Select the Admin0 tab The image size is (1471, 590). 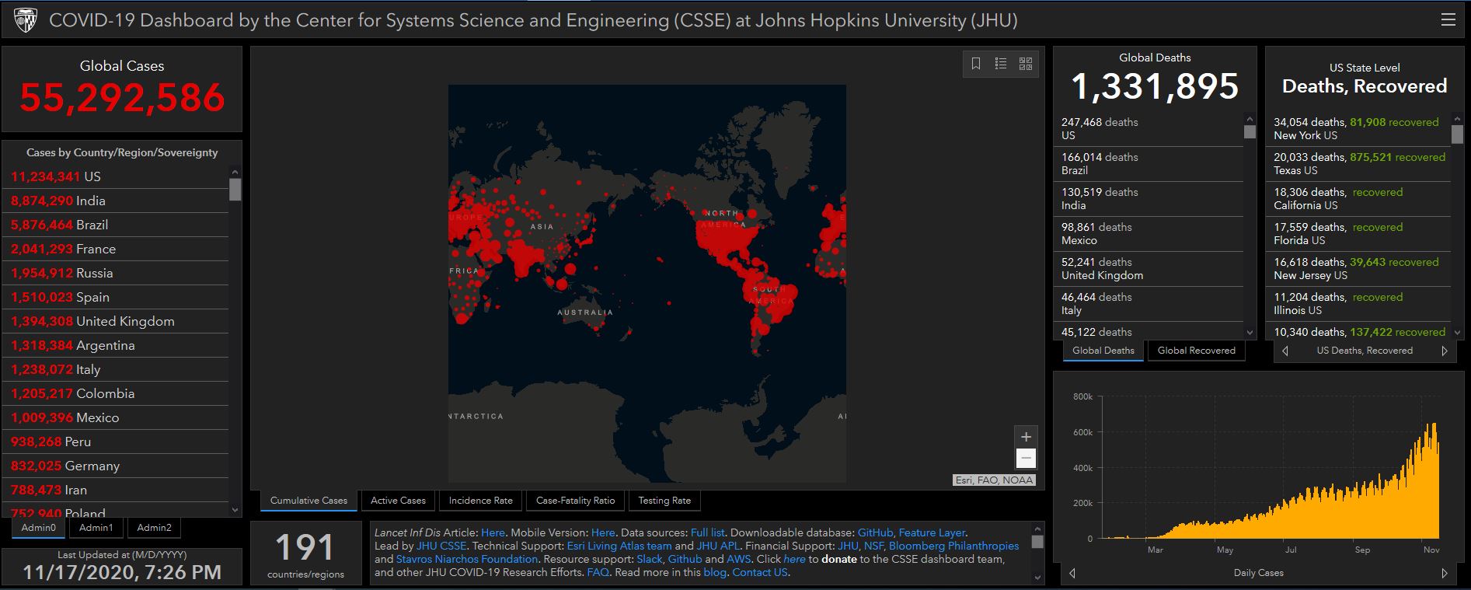pyautogui.click(x=39, y=528)
